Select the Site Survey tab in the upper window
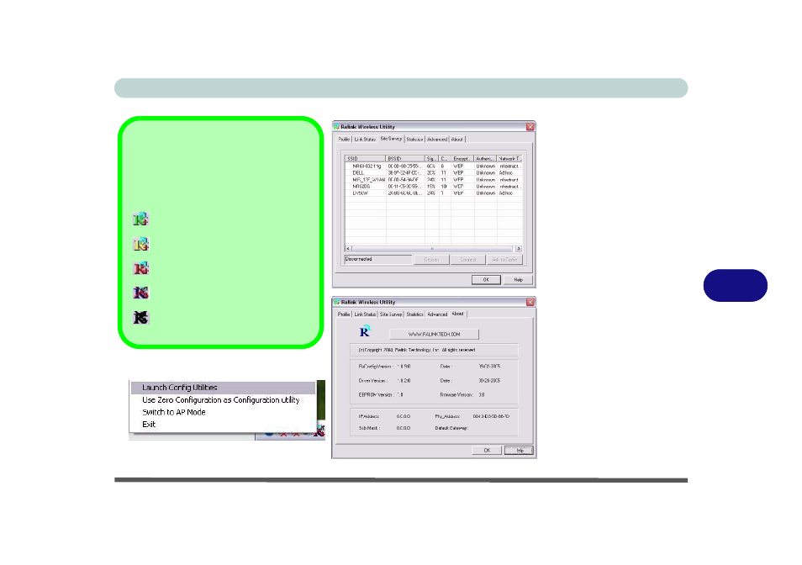This screenshot has height=565, width=802. pos(391,139)
